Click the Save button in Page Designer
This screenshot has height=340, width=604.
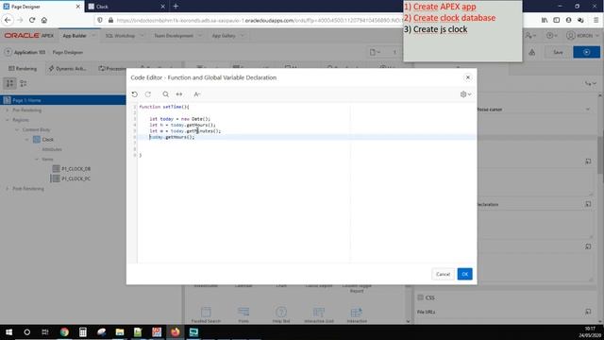point(558,52)
